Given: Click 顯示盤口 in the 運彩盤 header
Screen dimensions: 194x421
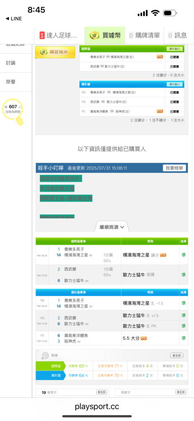Looking at the screenshot, I should point(174,84).
